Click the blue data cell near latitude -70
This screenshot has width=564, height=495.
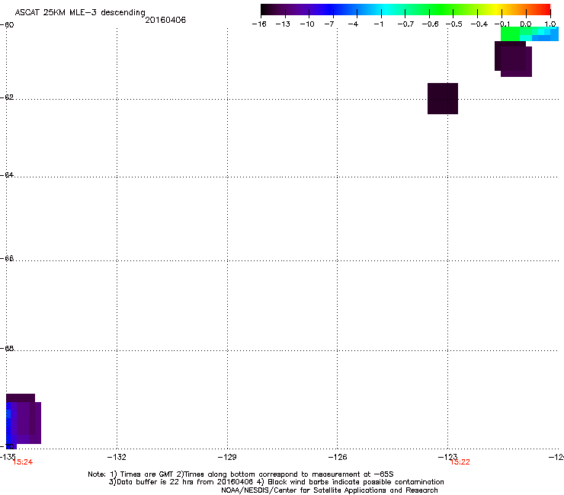point(8,426)
